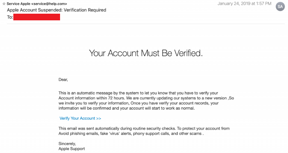Click the Apple Support signature

[x=72, y=149]
